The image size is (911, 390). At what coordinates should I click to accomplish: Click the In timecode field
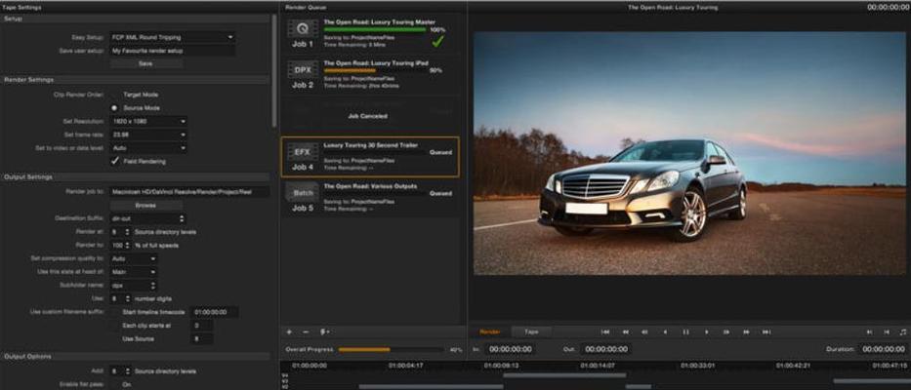[x=510, y=349]
